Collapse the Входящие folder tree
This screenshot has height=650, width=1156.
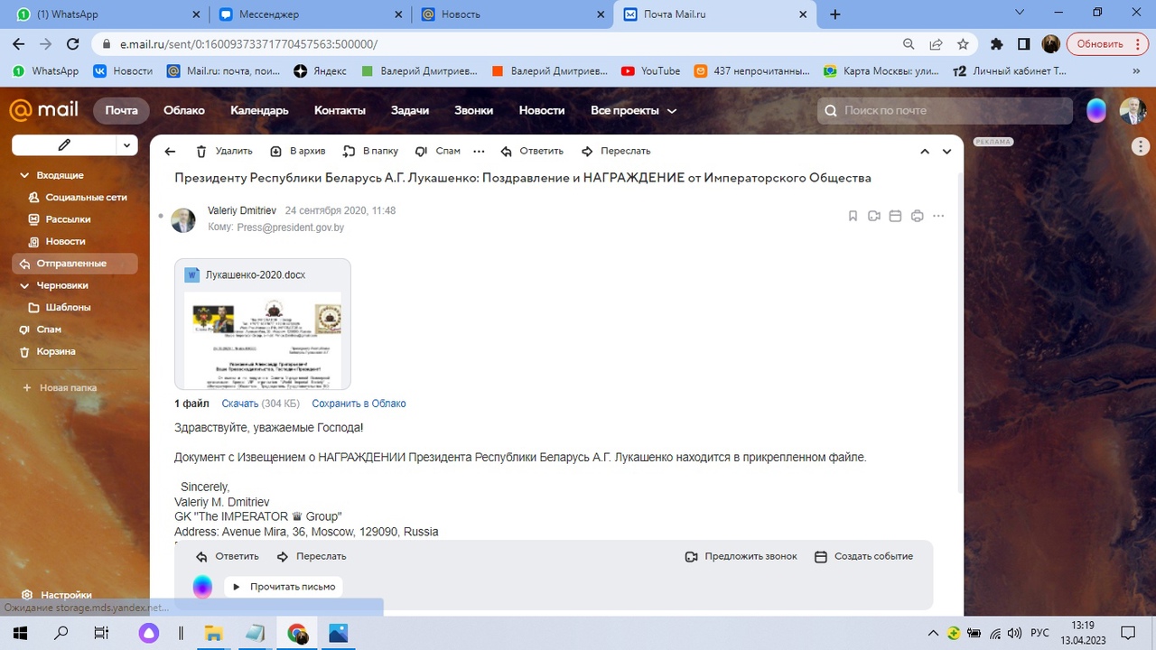pyautogui.click(x=24, y=175)
